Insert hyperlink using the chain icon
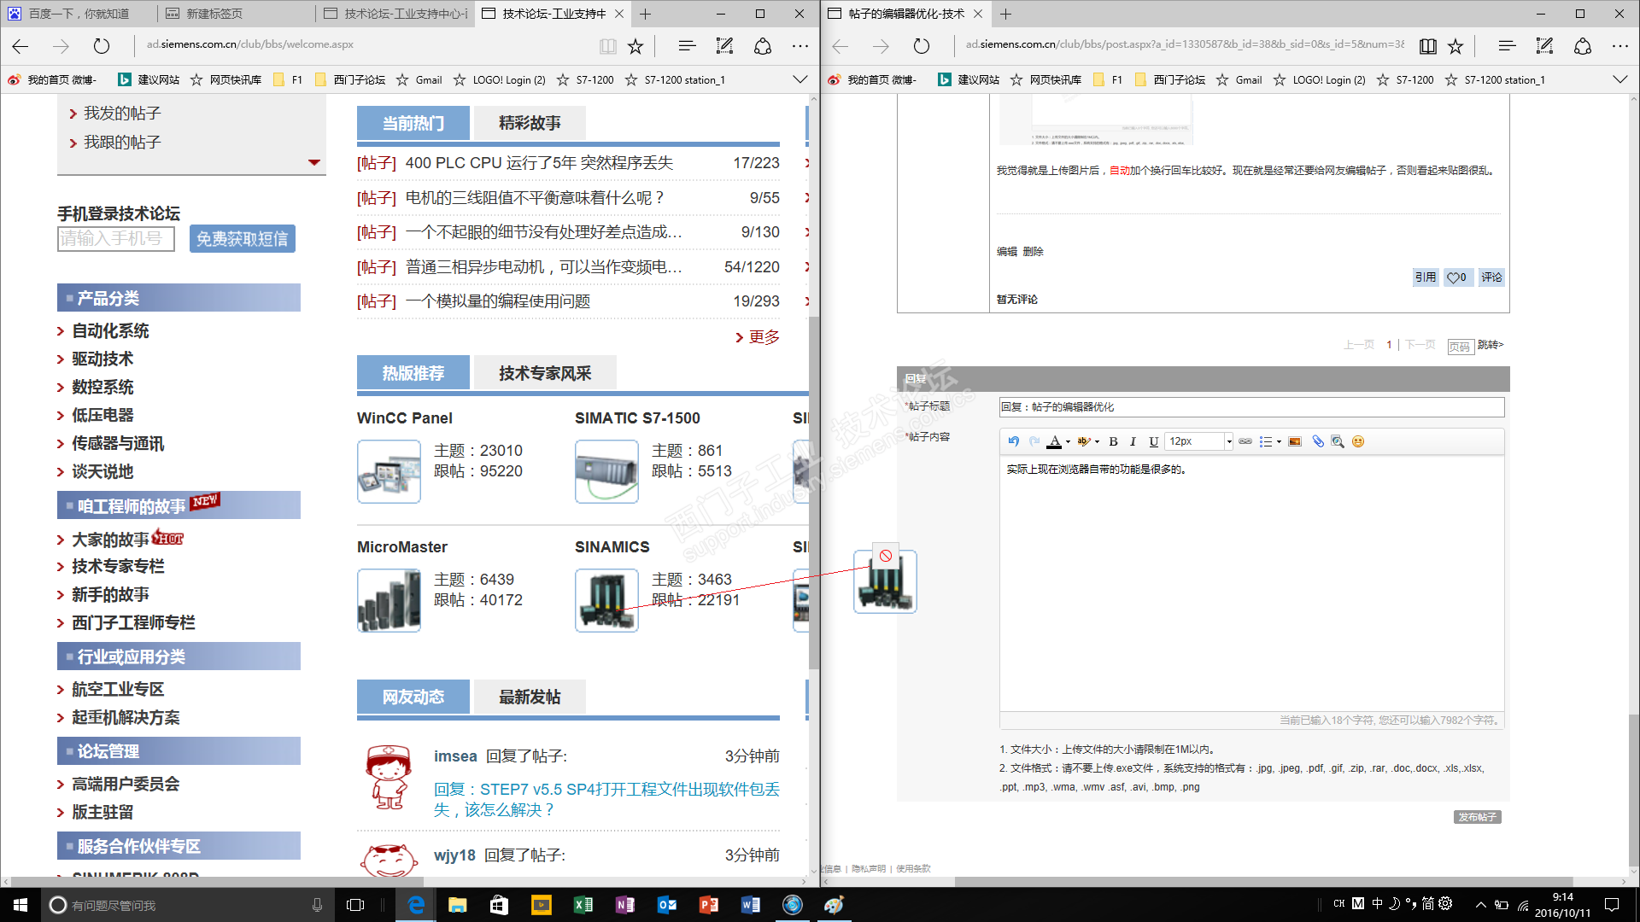 [x=1245, y=441]
